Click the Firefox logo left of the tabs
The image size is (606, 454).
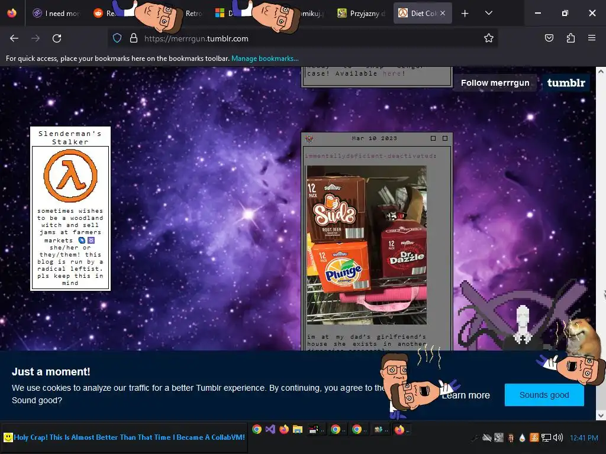point(12,13)
